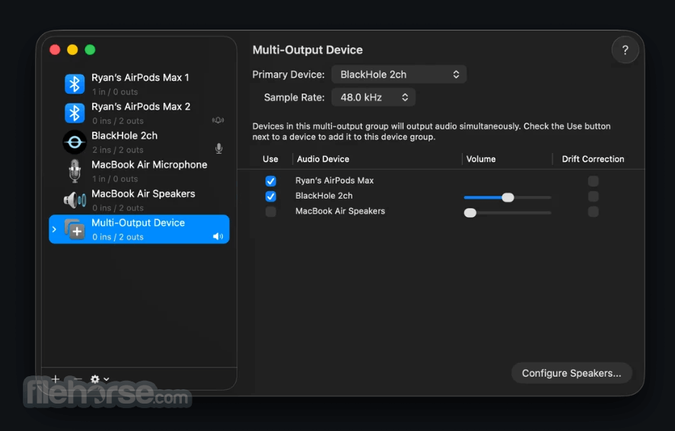The image size is (675, 431).
Task: Open the Primary Device dropdown
Action: (399, 75)
